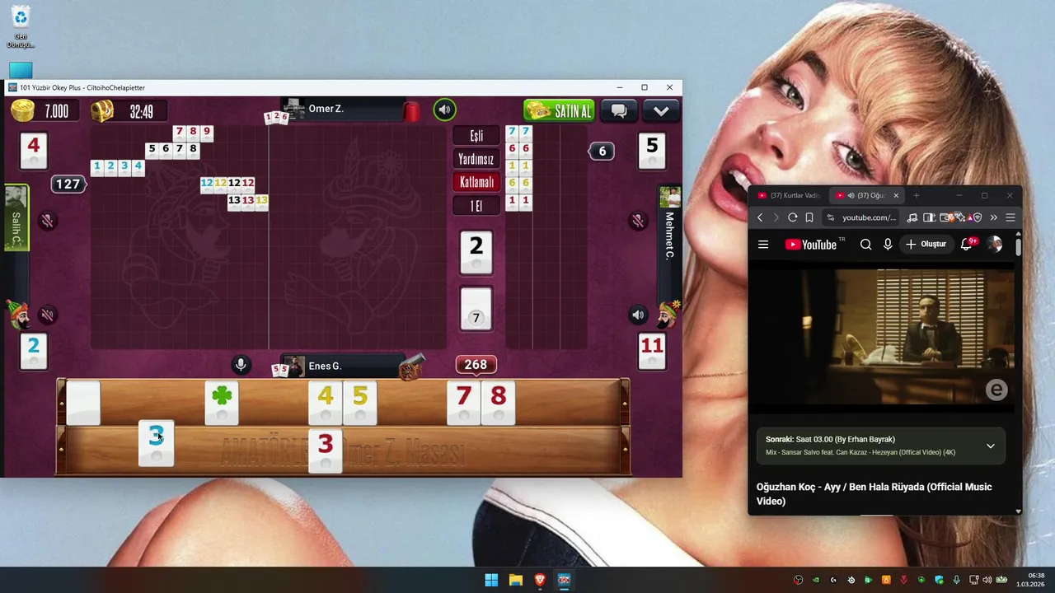This screenshot has width=1055, height=593.
Task: Click the SATIN AL button
Action: pos(559,110)
